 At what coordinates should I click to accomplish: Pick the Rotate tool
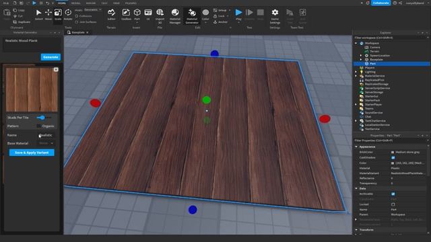tap(68, 15)
